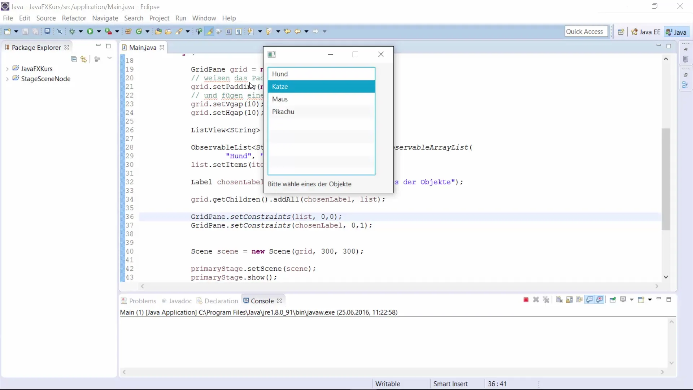Click the Open Type icon

[x=158, y=31]
